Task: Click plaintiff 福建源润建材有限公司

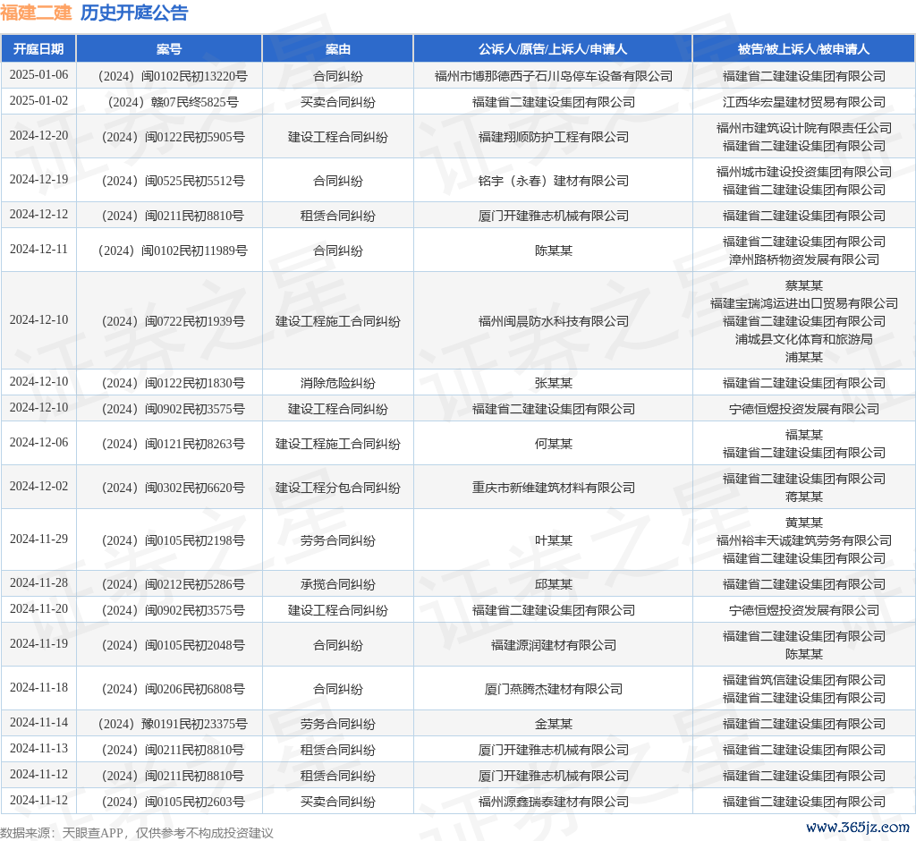Action: coord(553,645)
